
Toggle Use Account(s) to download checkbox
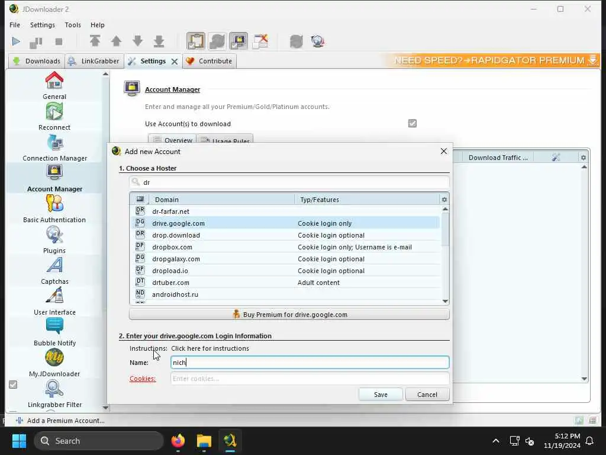pos(412,123)
